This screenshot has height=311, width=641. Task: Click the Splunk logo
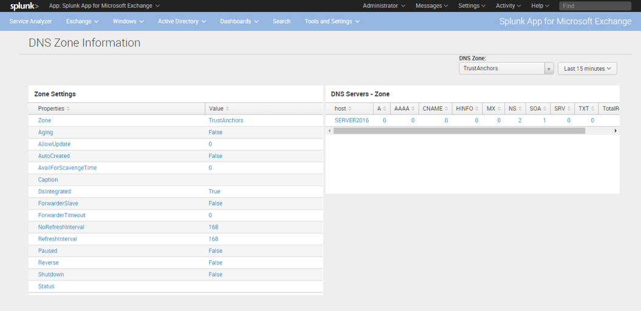pos(24,5)
